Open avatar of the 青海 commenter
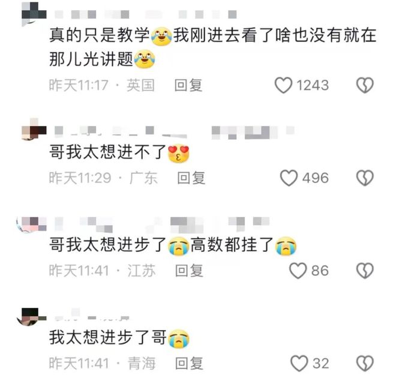Image resolution: width=396 pixels, height=390 pixels. click(x=32, y=316)
